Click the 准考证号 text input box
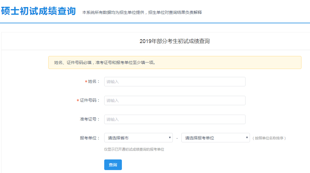 point(175,119)
